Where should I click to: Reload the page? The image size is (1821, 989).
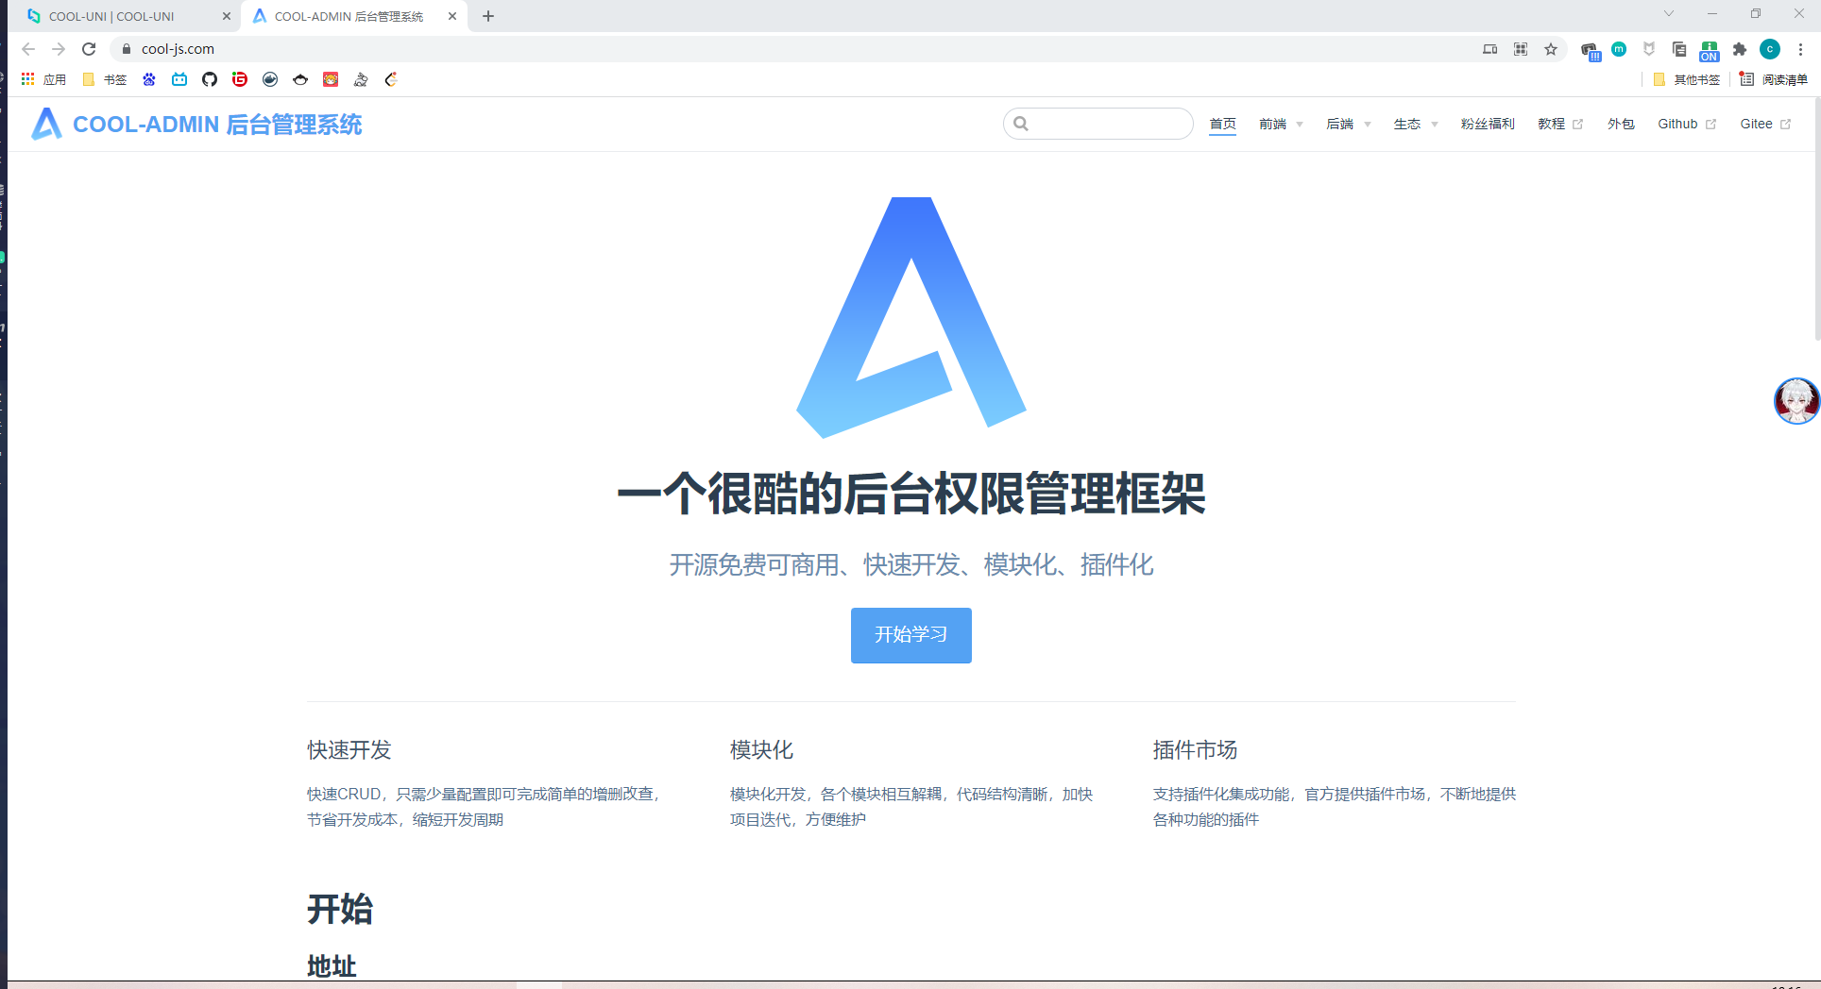[89, 49]
